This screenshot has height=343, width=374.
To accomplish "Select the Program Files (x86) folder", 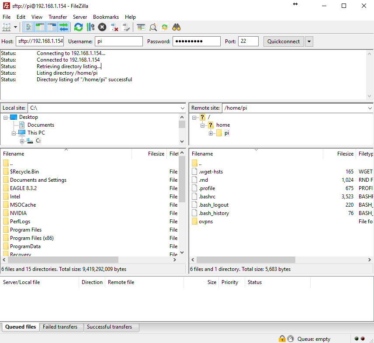I will [x=32, y=238].
